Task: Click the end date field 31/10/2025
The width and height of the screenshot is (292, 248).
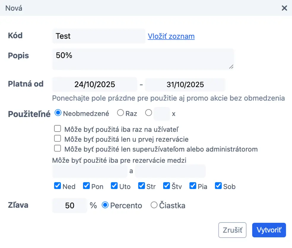Action: click(x=185, y=84)
